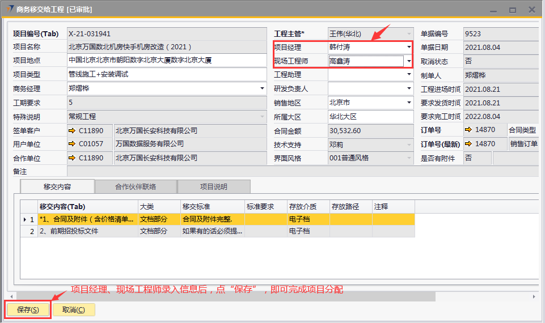545x323 pixels.
Task: Open the 销售地区 dropdown
Action: point(408,103)
